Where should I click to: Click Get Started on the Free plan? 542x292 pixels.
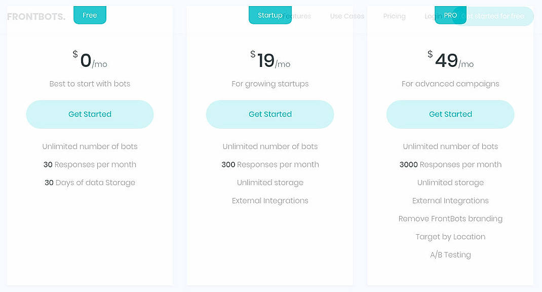click(90, 114)
